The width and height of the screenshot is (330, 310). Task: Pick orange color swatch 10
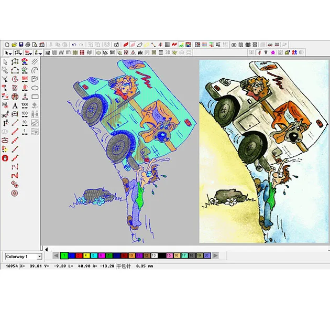pyautogui.click(x=131, y=255)
